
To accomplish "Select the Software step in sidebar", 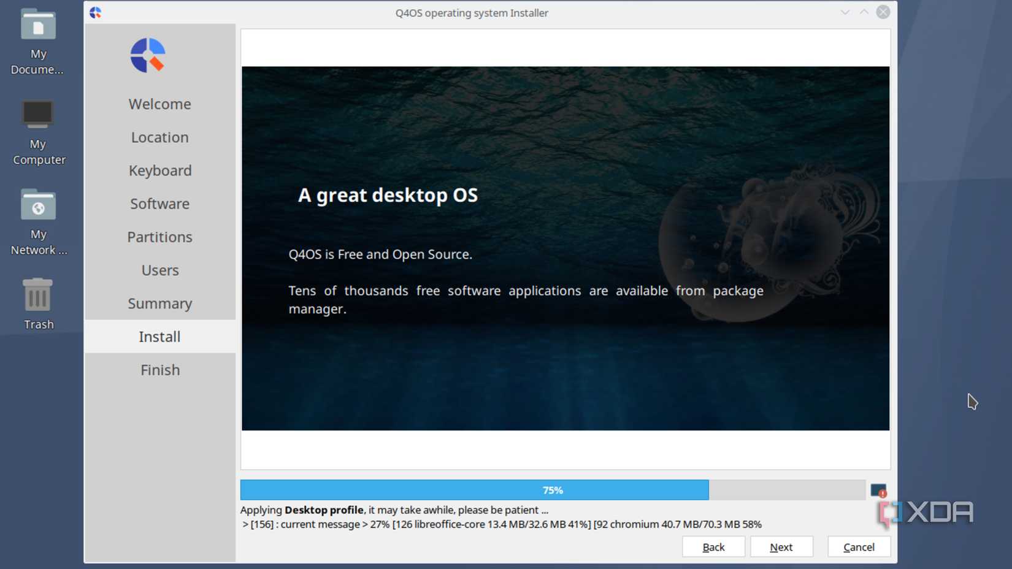I will (159, 204).
